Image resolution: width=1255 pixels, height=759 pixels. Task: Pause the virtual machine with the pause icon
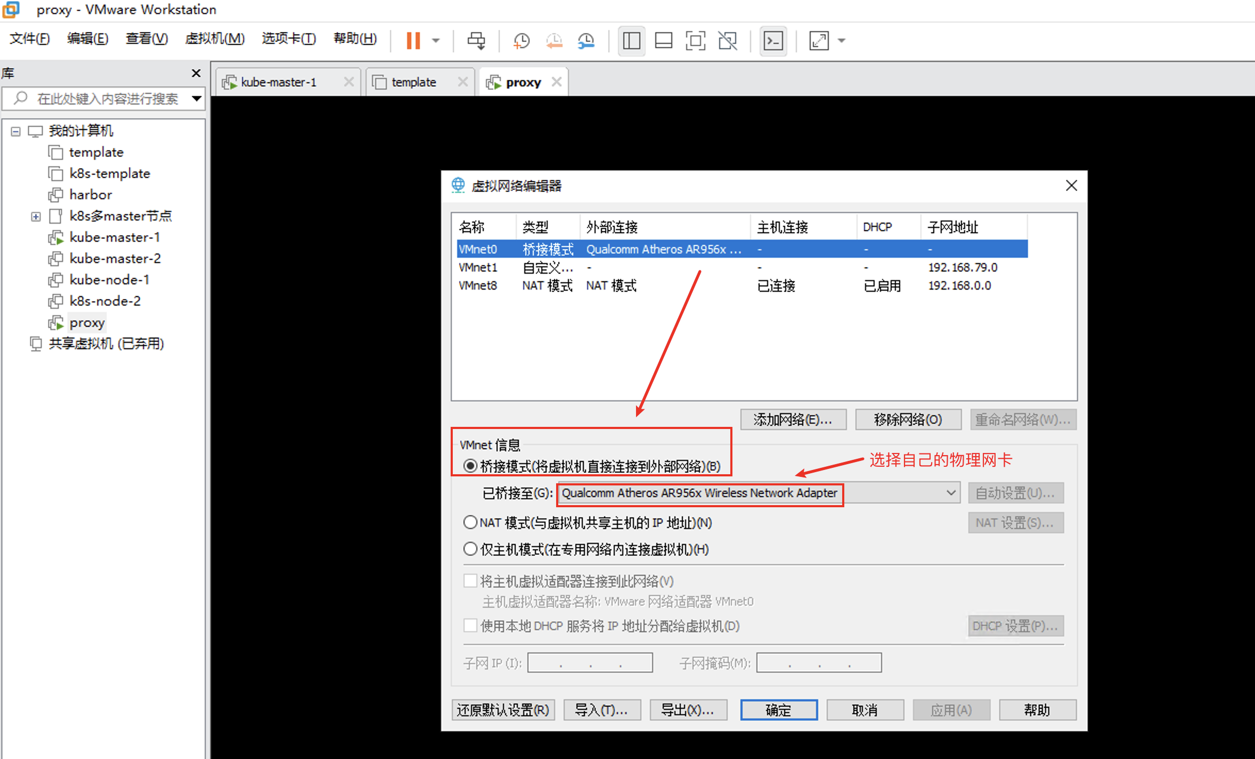click(x=413, y=40)
